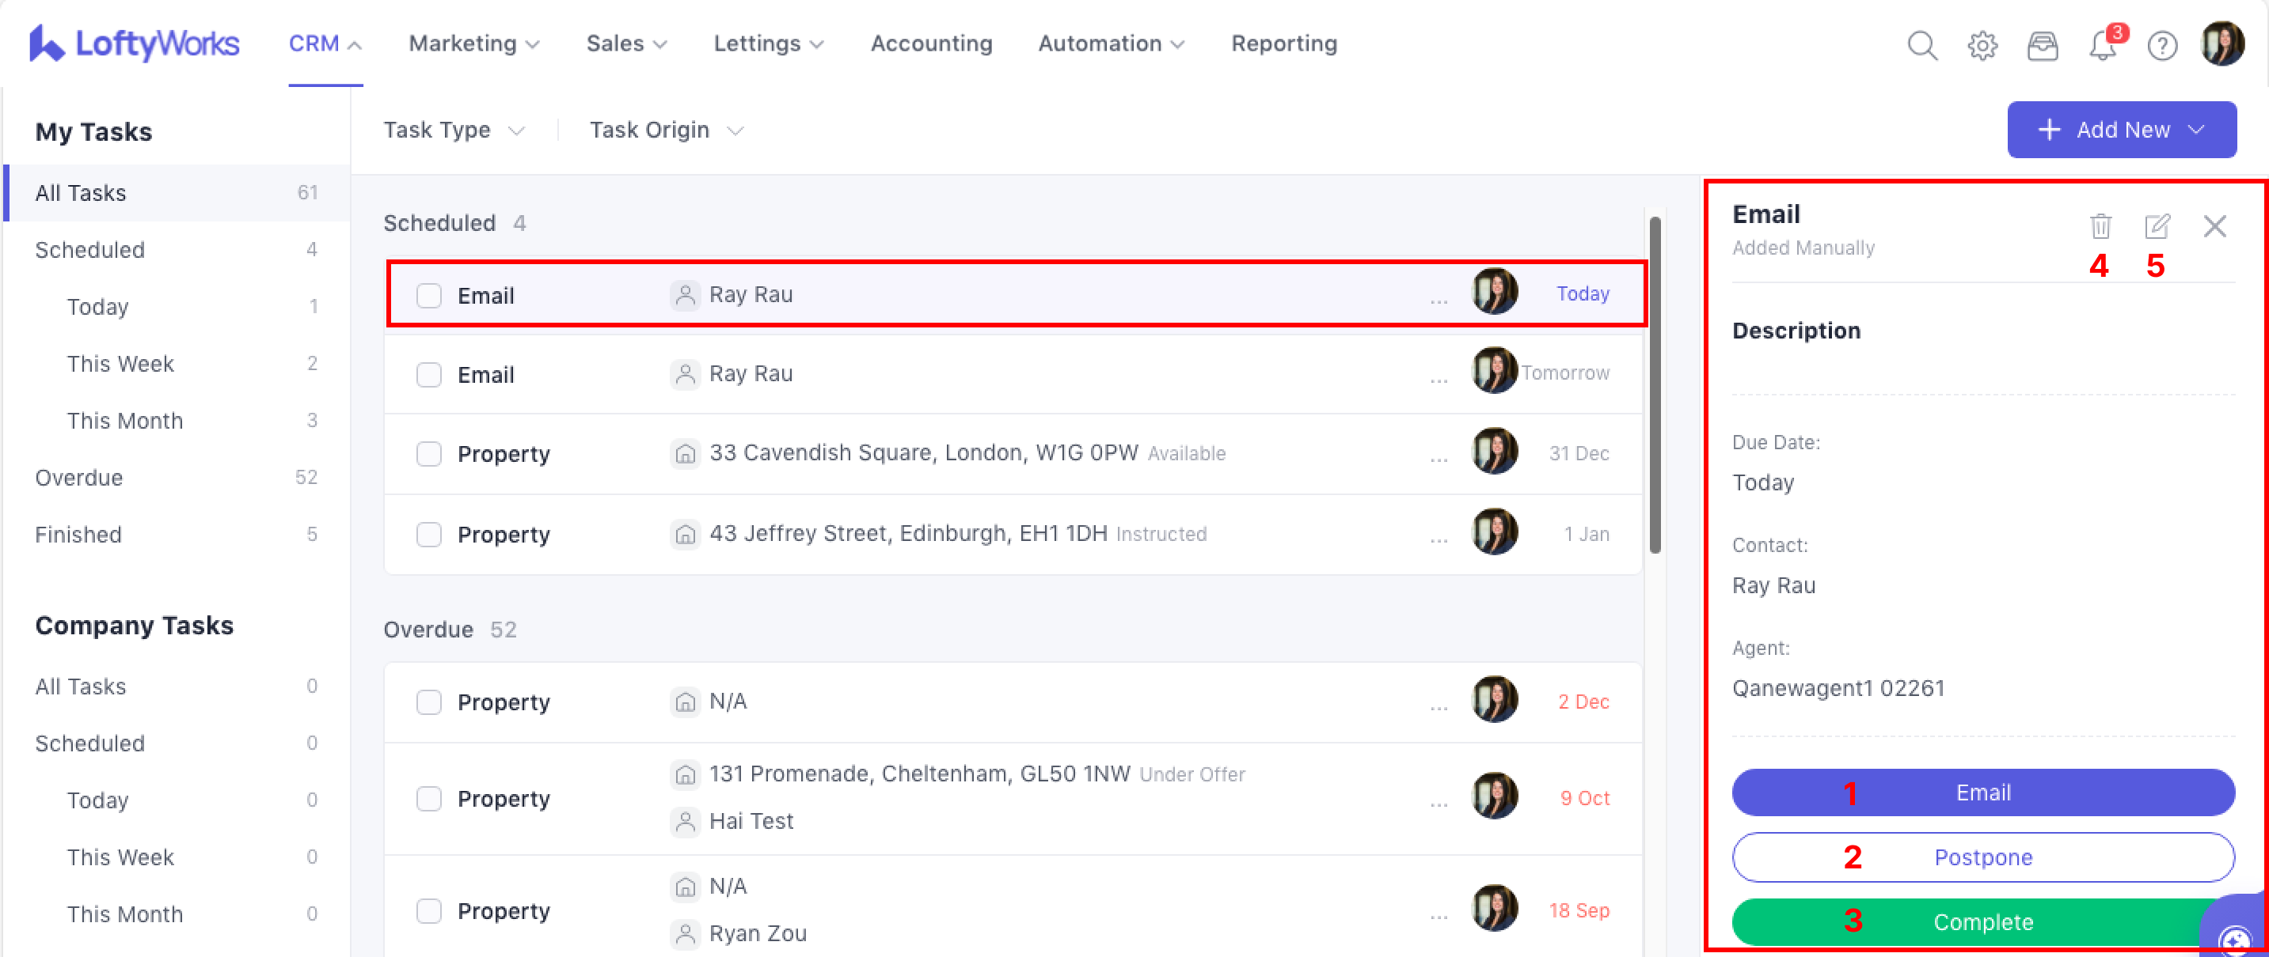The image size is (2269, 957).
Task: Edit task using pencil icon
Action: click(2157, 226)
